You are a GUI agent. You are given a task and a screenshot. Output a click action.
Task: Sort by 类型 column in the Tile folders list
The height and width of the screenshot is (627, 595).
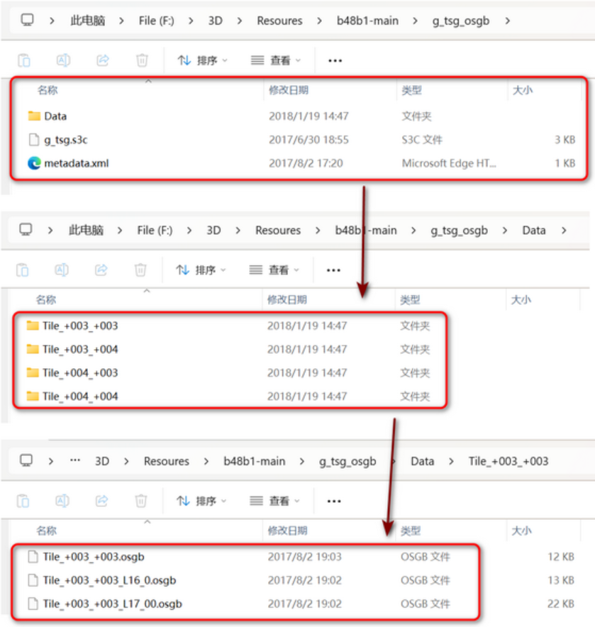410,299
